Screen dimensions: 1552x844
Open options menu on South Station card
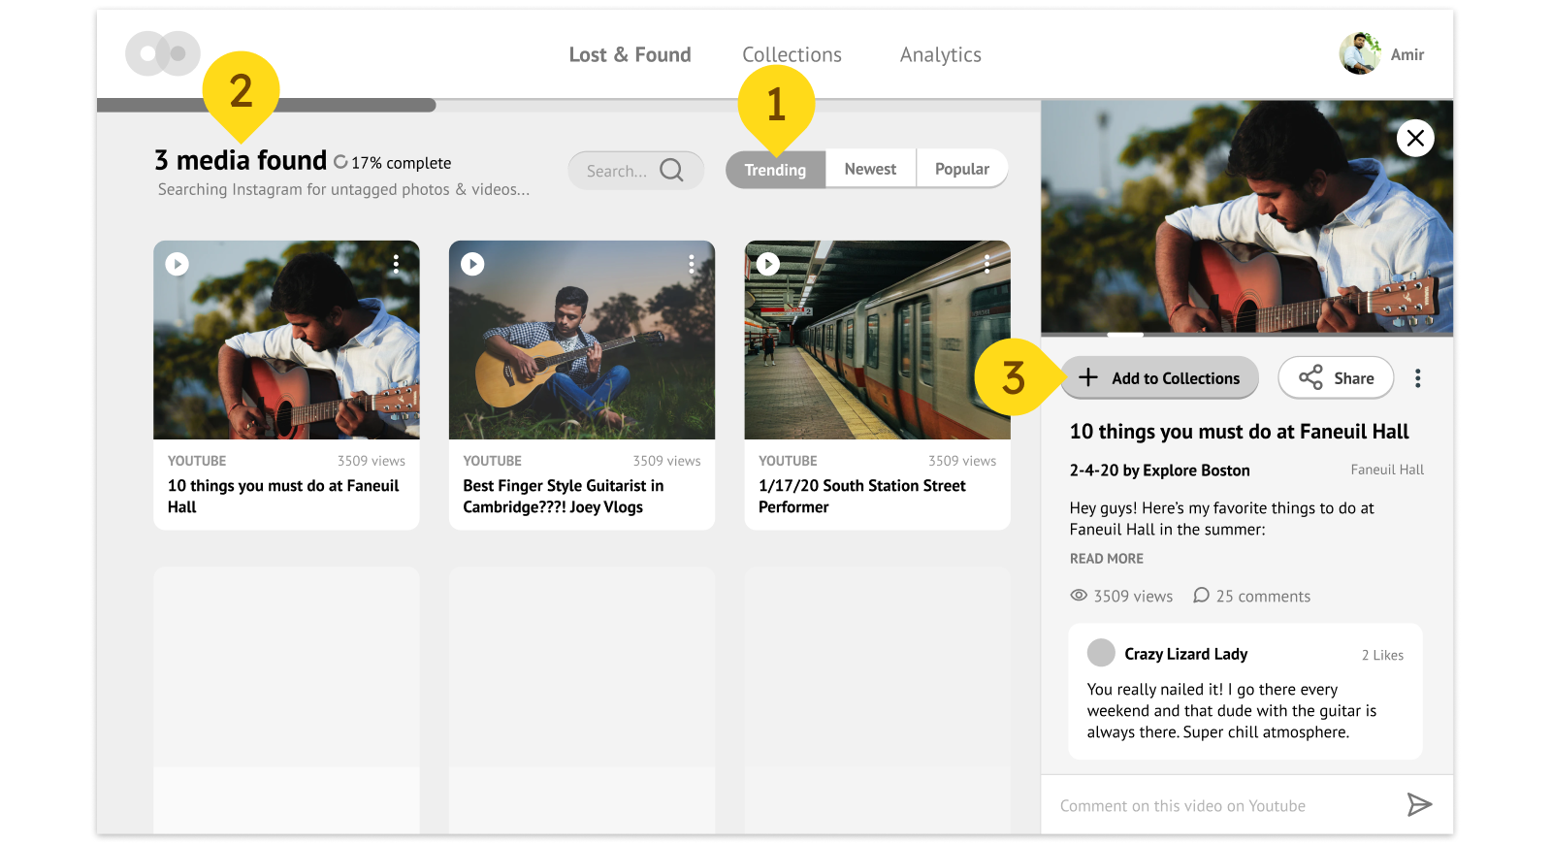click(x=986, y=264)
